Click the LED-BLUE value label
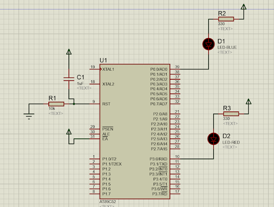 point(227,48)
